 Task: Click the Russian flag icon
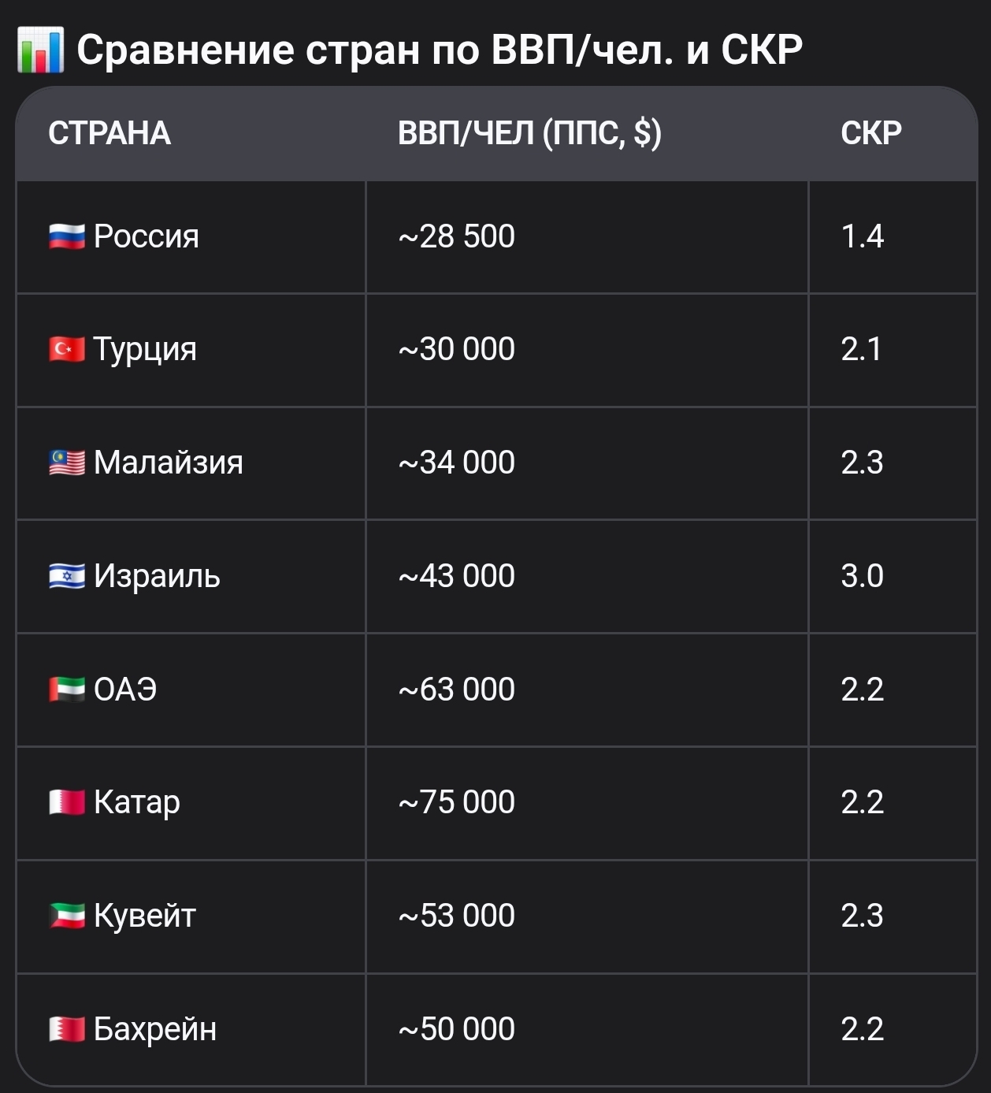(x=67, y=236)
